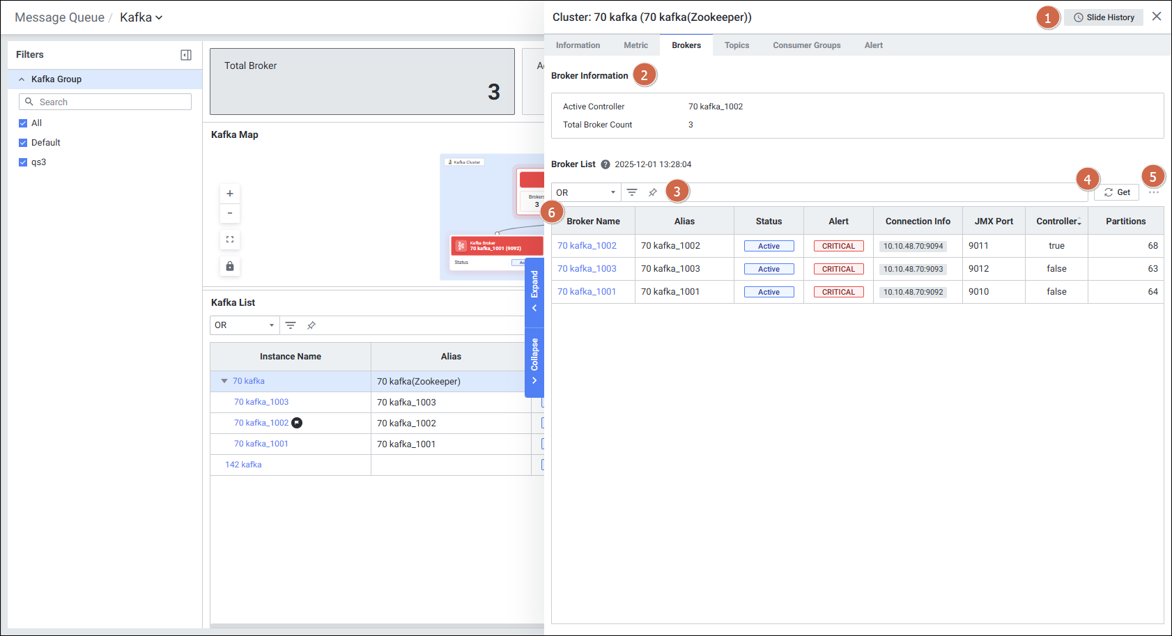Collapse the Filters panel icon
The width and height of the screenshot is (1172, 636).
click(x=186, y=55)
